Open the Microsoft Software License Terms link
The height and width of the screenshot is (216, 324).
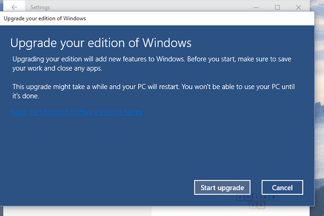click(x=77, y=112)
